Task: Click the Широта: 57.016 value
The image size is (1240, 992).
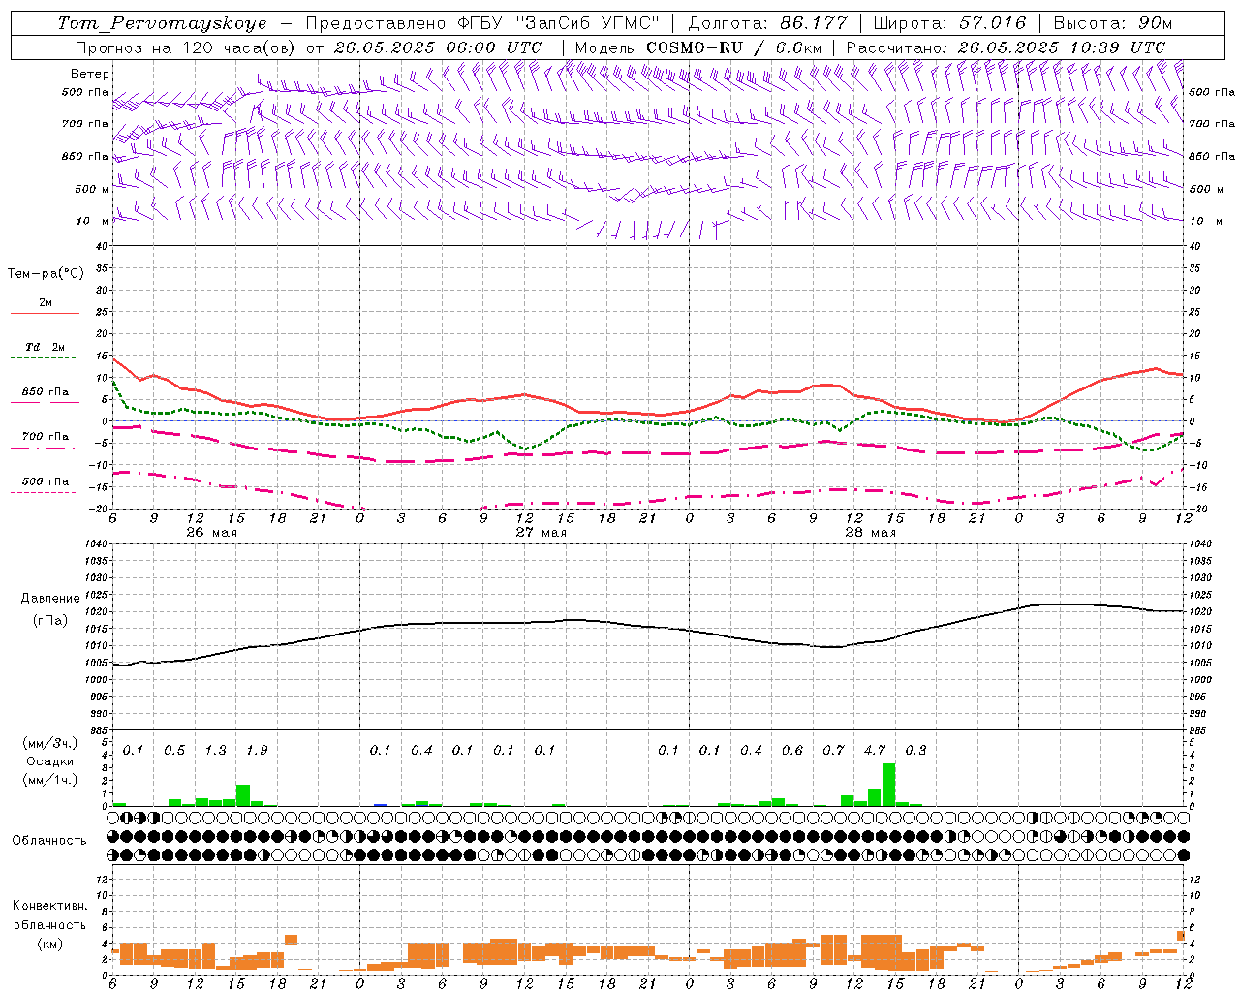Action: [949, 23]
